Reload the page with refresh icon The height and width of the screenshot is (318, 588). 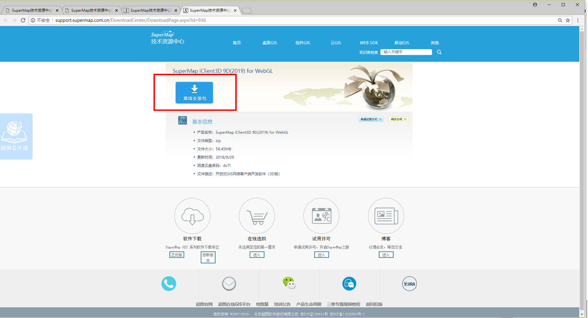23,20
